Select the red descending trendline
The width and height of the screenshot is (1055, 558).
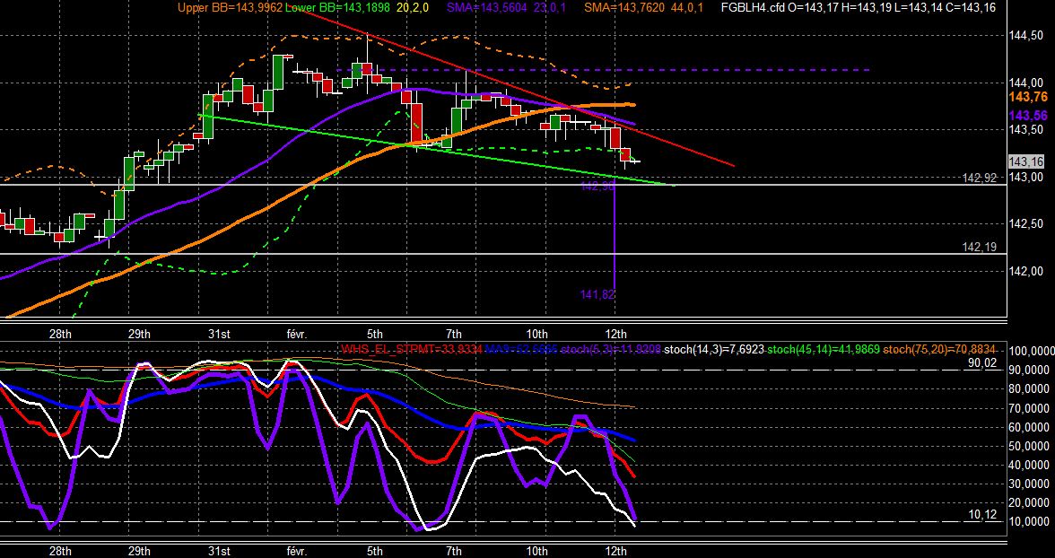coord(511,87)
